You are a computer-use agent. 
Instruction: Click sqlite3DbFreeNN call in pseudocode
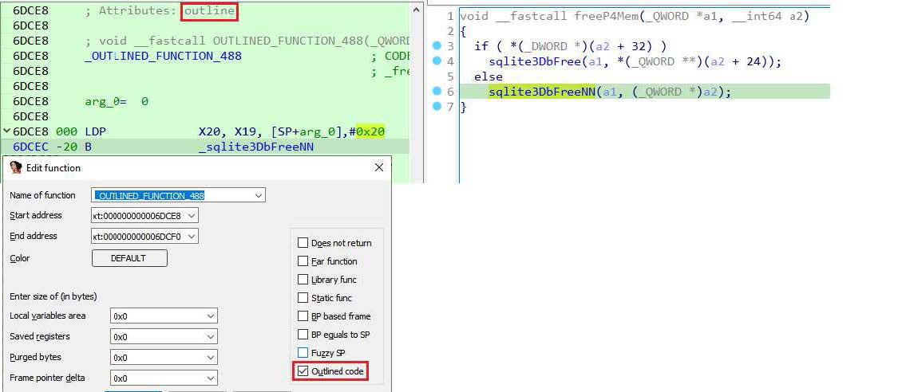[541, 92]
